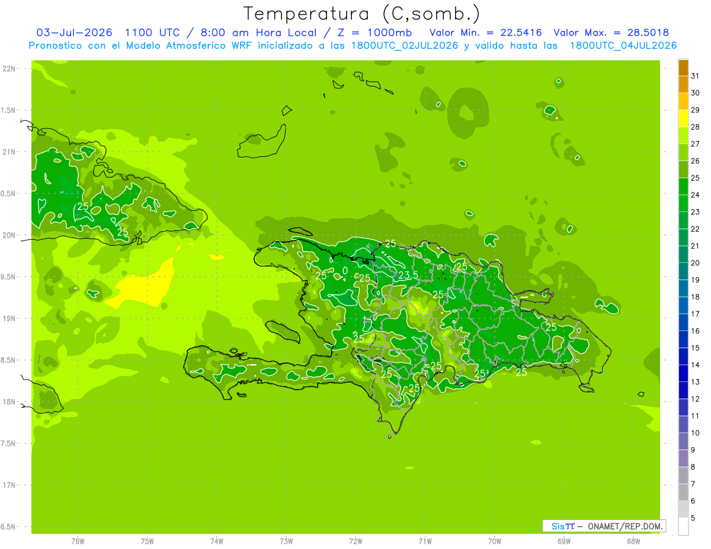Viewport: 711px width, 549px height.
Task: Click the '70W' longitude axis label
Action: pyautogui.click(x=495, y=541)
